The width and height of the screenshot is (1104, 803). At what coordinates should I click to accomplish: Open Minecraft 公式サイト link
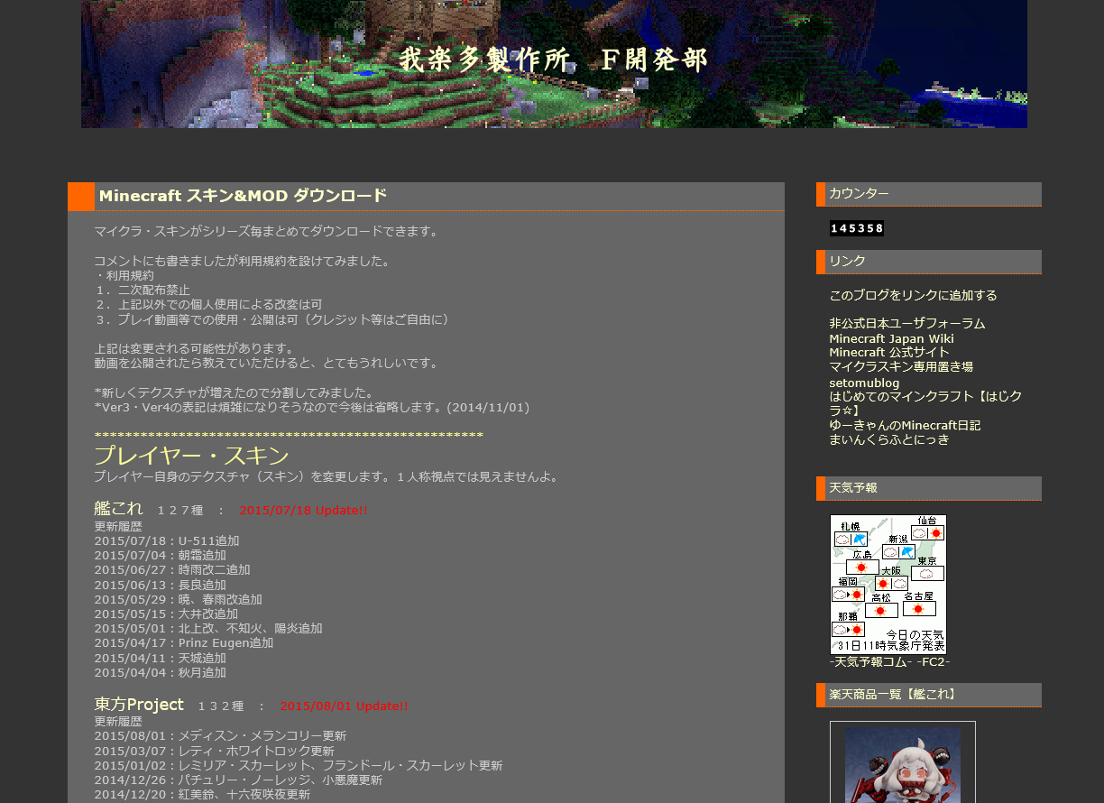point(889,352)
